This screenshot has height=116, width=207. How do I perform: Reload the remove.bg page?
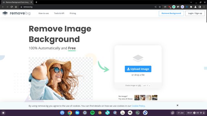(x=12, y=7)
